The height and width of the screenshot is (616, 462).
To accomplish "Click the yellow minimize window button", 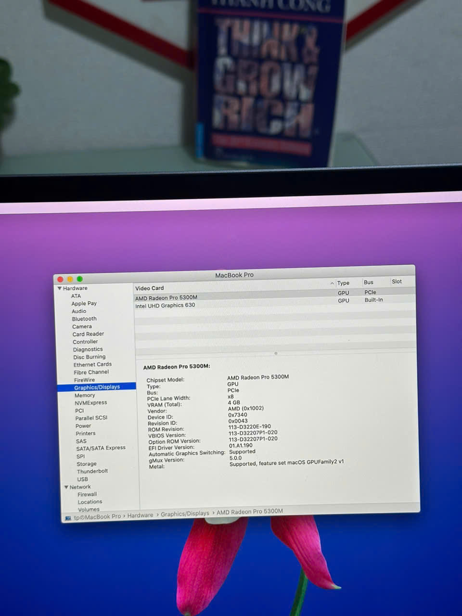I will [70, 279].
